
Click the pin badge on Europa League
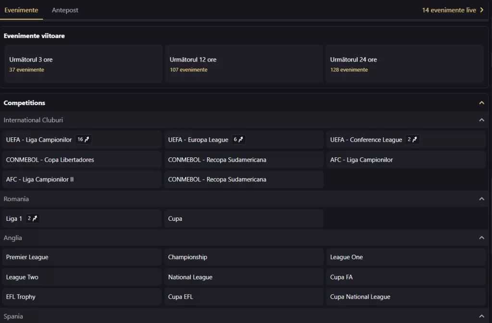238,139
